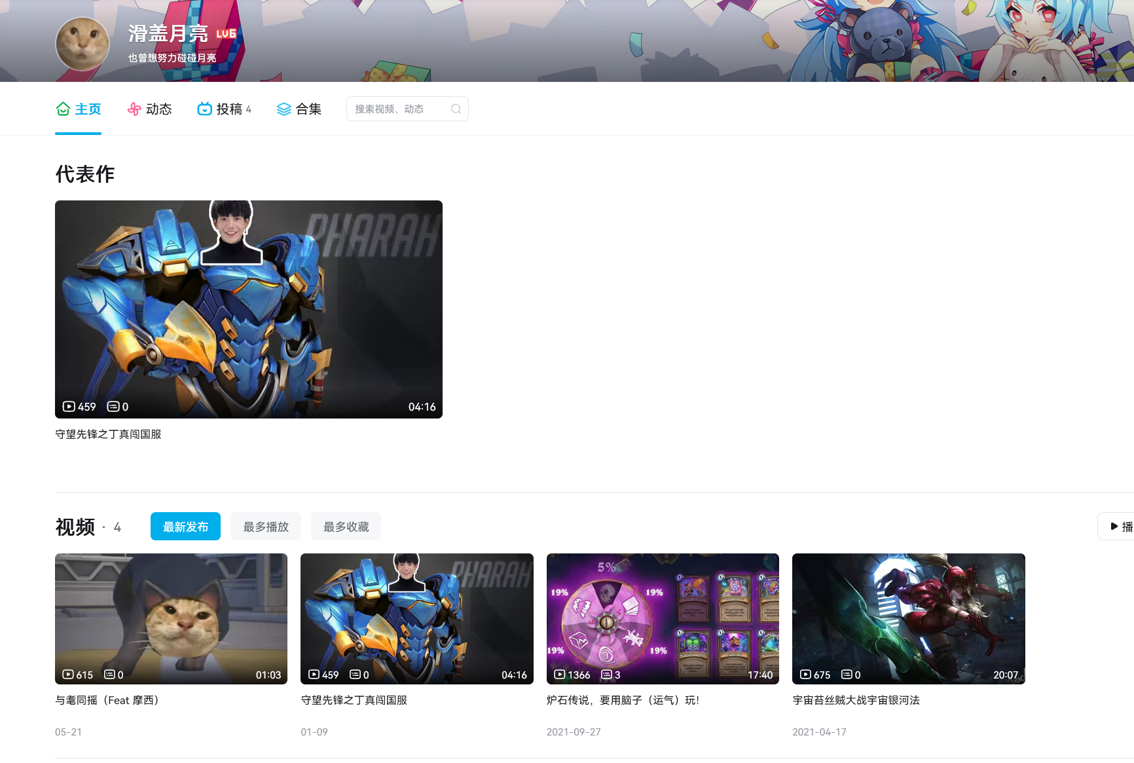Click the duration 17:40 on Hearthstone video
The image size is (1134, 763).
coord(760,675)
